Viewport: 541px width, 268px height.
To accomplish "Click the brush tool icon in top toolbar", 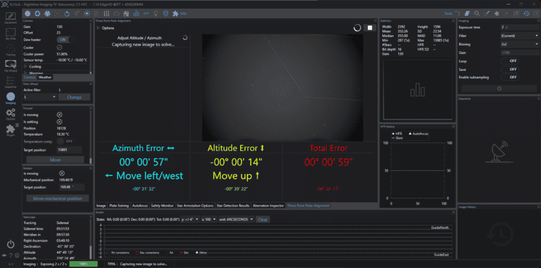I will click(x=487, y=14).
